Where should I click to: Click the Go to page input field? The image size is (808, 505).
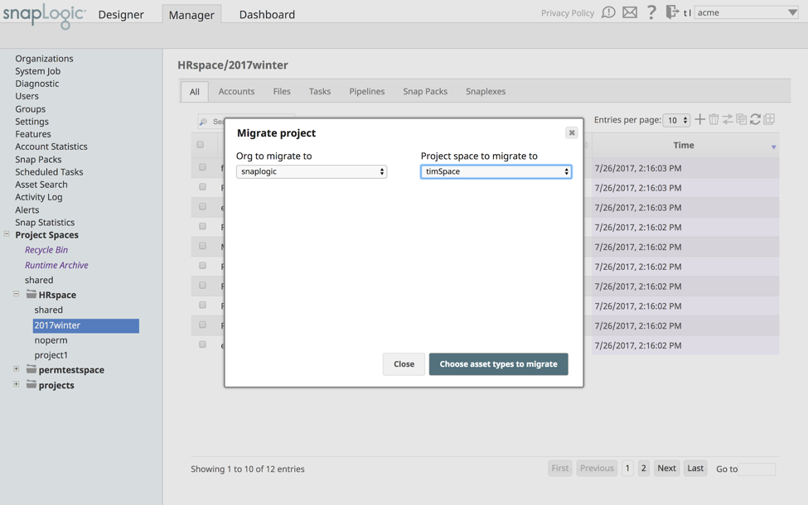click(x=757, y=469)
